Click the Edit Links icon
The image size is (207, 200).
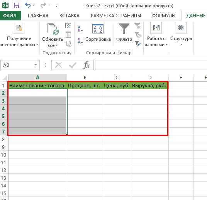[69, 44]
